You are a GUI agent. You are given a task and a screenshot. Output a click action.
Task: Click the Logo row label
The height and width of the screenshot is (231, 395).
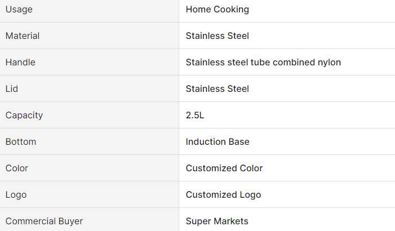point(16,195)
